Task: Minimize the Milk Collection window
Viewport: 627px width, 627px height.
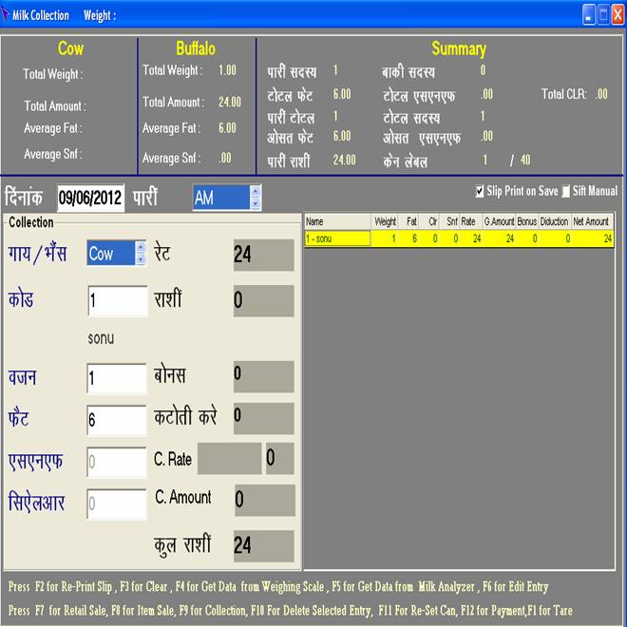Action: [x=589, y=14]
